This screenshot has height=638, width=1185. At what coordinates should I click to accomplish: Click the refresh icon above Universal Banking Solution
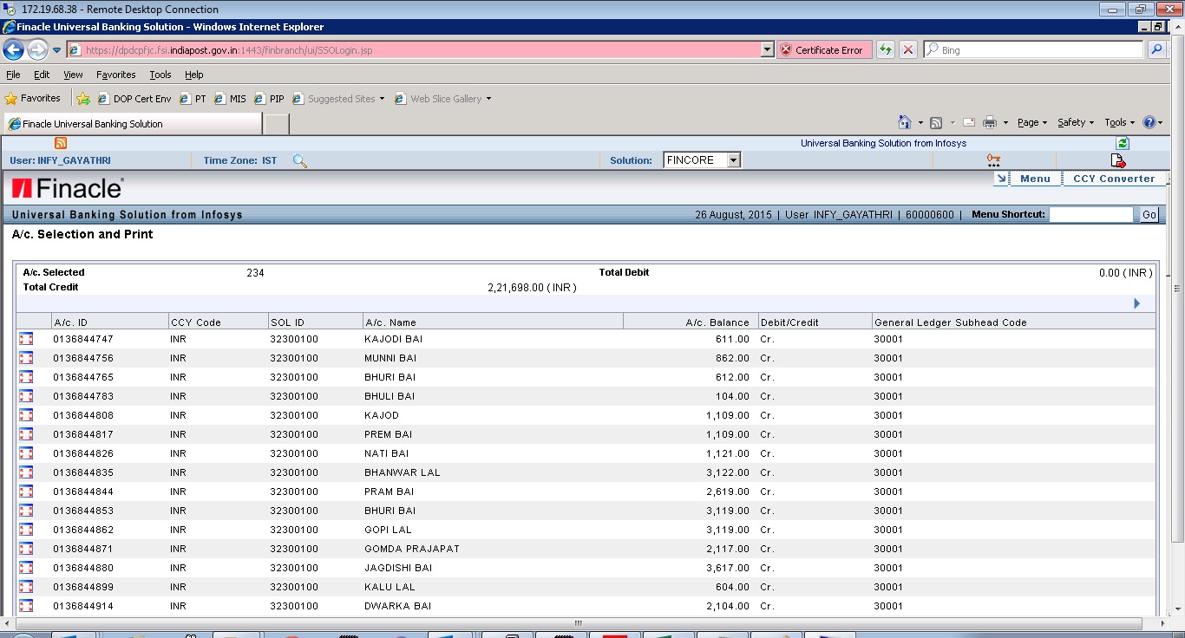tap(1122, 143)
